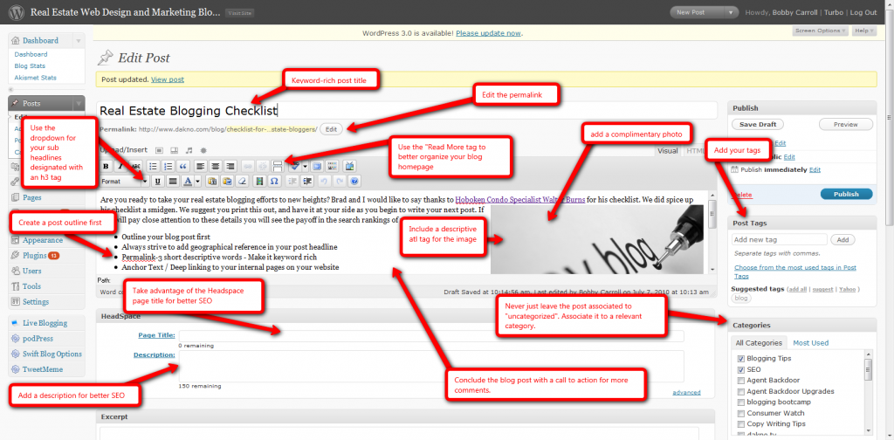This screenshot has height=440, width=894.
Task: Paste from Word
Action: coord(228,182)
